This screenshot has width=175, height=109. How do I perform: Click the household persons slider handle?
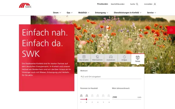pyautogui.click(x=87, y=99)
